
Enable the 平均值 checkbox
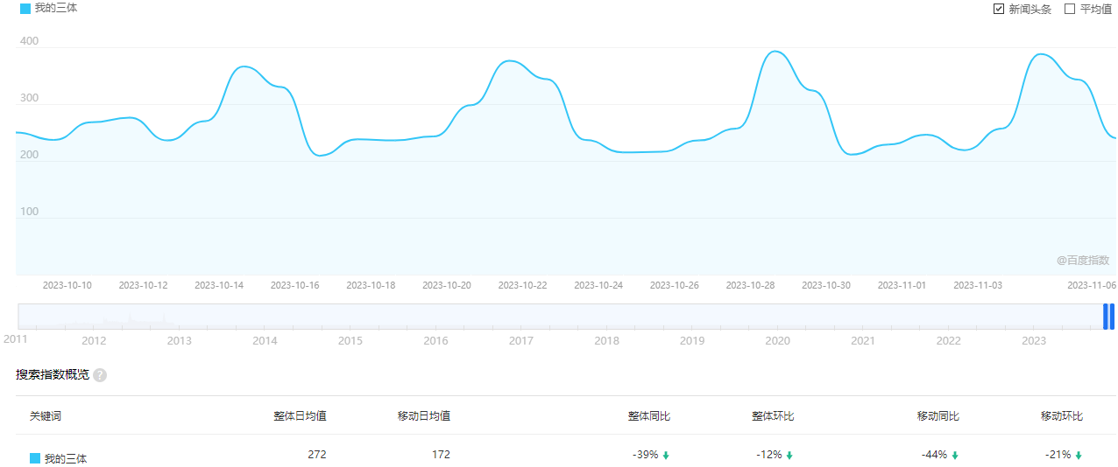(1069, 9)
